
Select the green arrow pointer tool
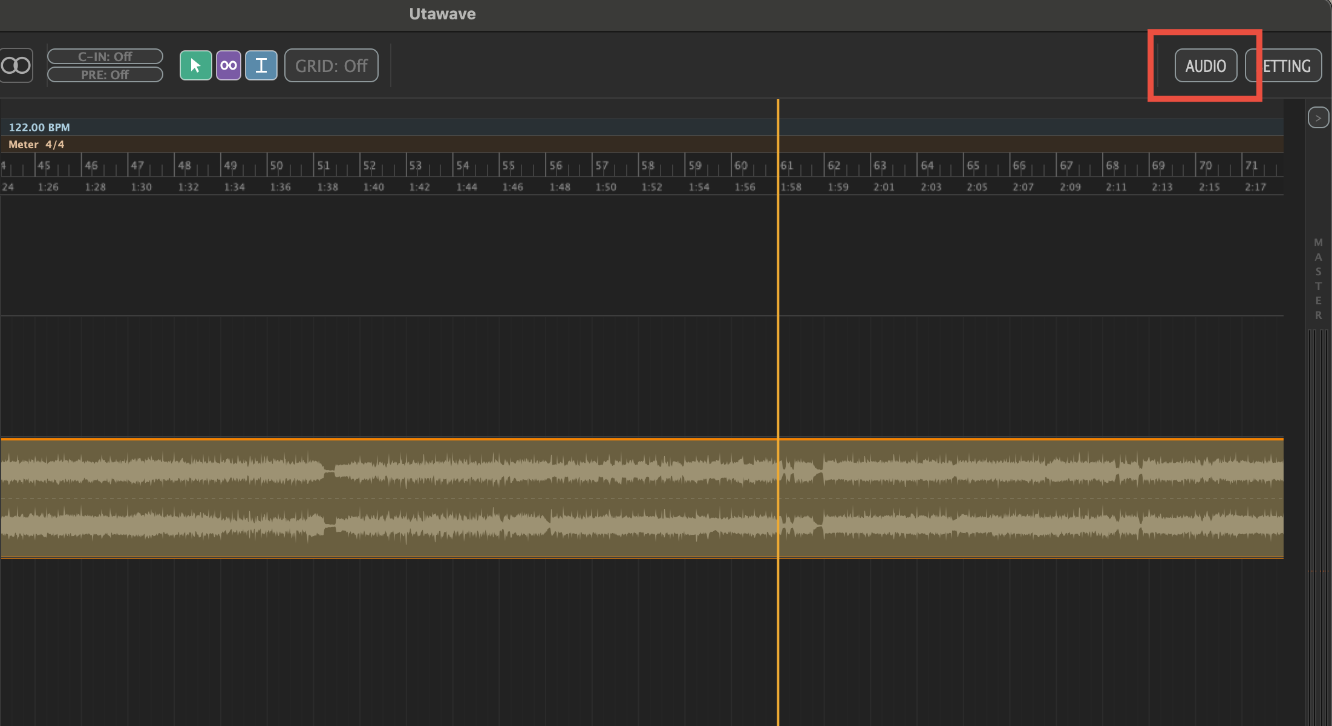click(195, 65)
